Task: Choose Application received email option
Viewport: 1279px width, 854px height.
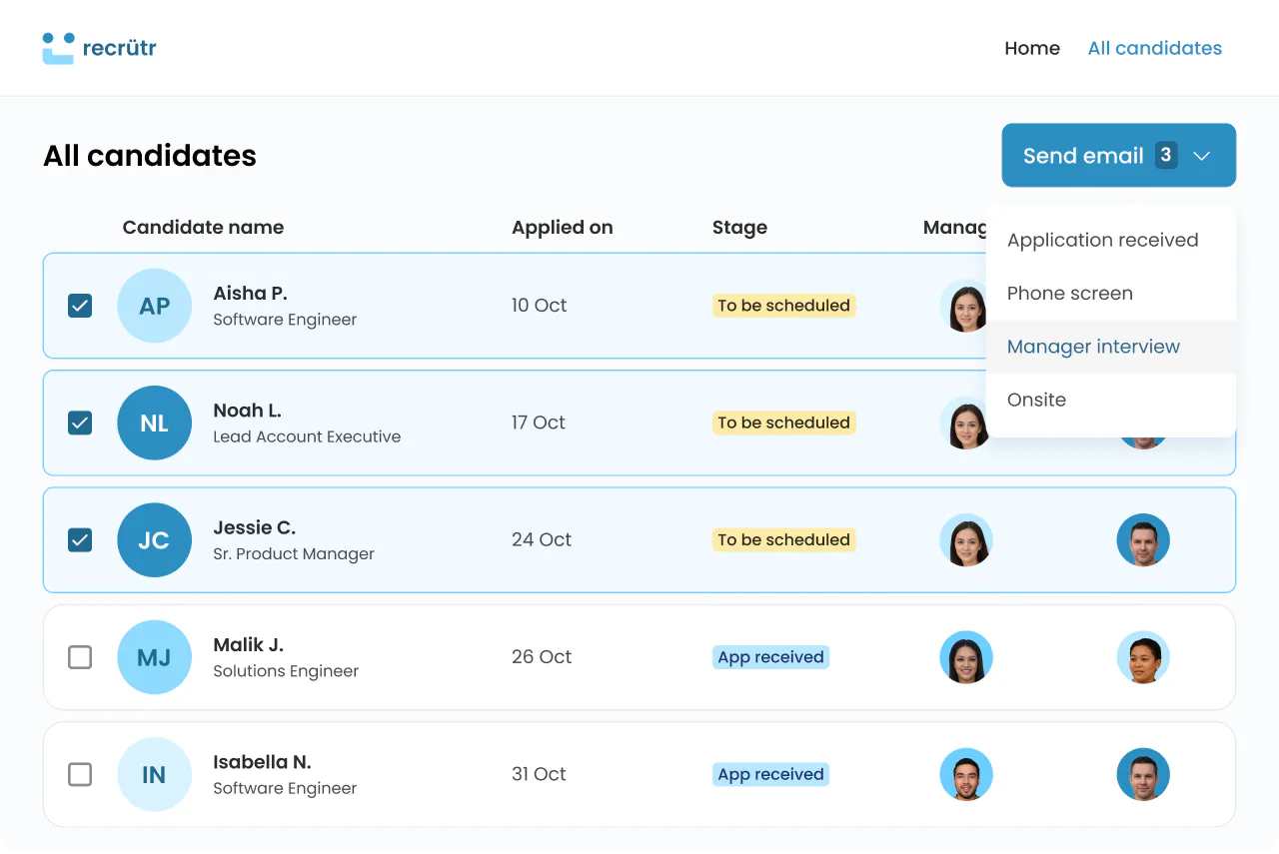Action: tap(1111, 240)
